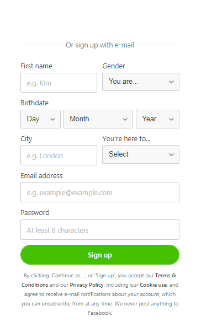Click the chevron arrow in Month dropdown
This screenshot has width=212, height=333.
pos(125,119)
